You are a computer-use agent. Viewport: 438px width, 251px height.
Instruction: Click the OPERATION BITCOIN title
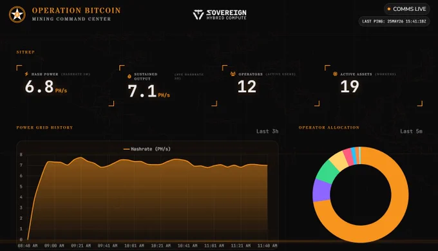tap(76, 10)
